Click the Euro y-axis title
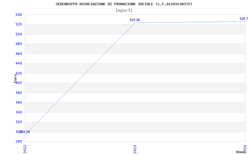This screenshot has width=248, height=155. tap(15, 78)
